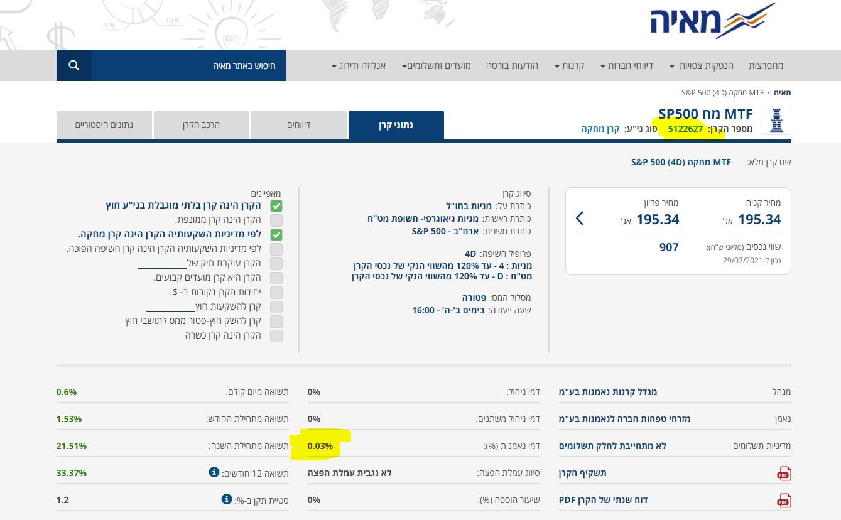Click the previous-day return value 0.6%
Viewport: 841px width, 520px height.
pyautogui.click(x=67, y=392)
